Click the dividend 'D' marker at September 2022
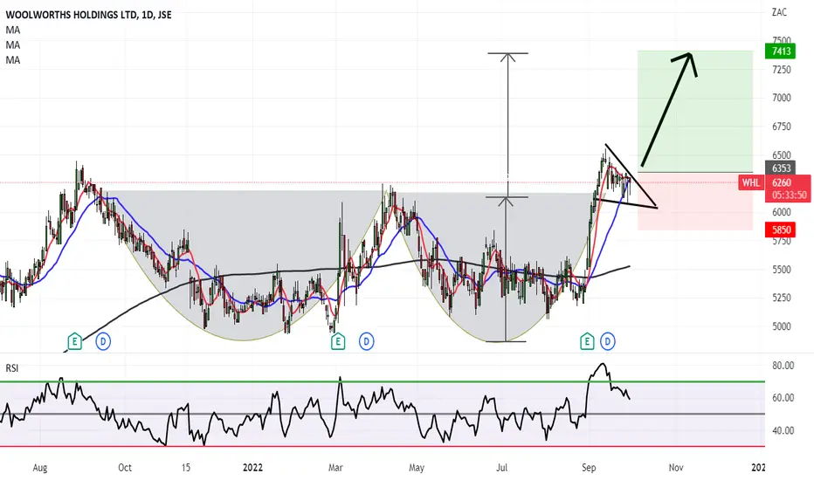The height and width of the screenshot is (480, 814). (x=607, y=341)
